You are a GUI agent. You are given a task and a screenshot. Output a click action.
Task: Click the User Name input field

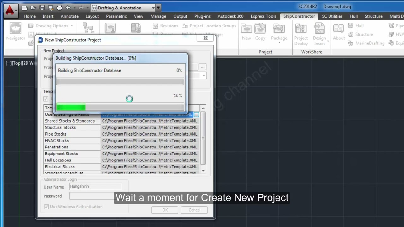tap(96, 187)
